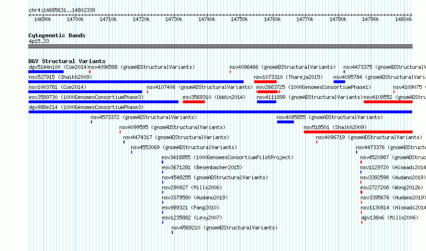Click the nsv4109552 red variant bar
The height and width of the screenshot is (251, 426).
[388, 102]
